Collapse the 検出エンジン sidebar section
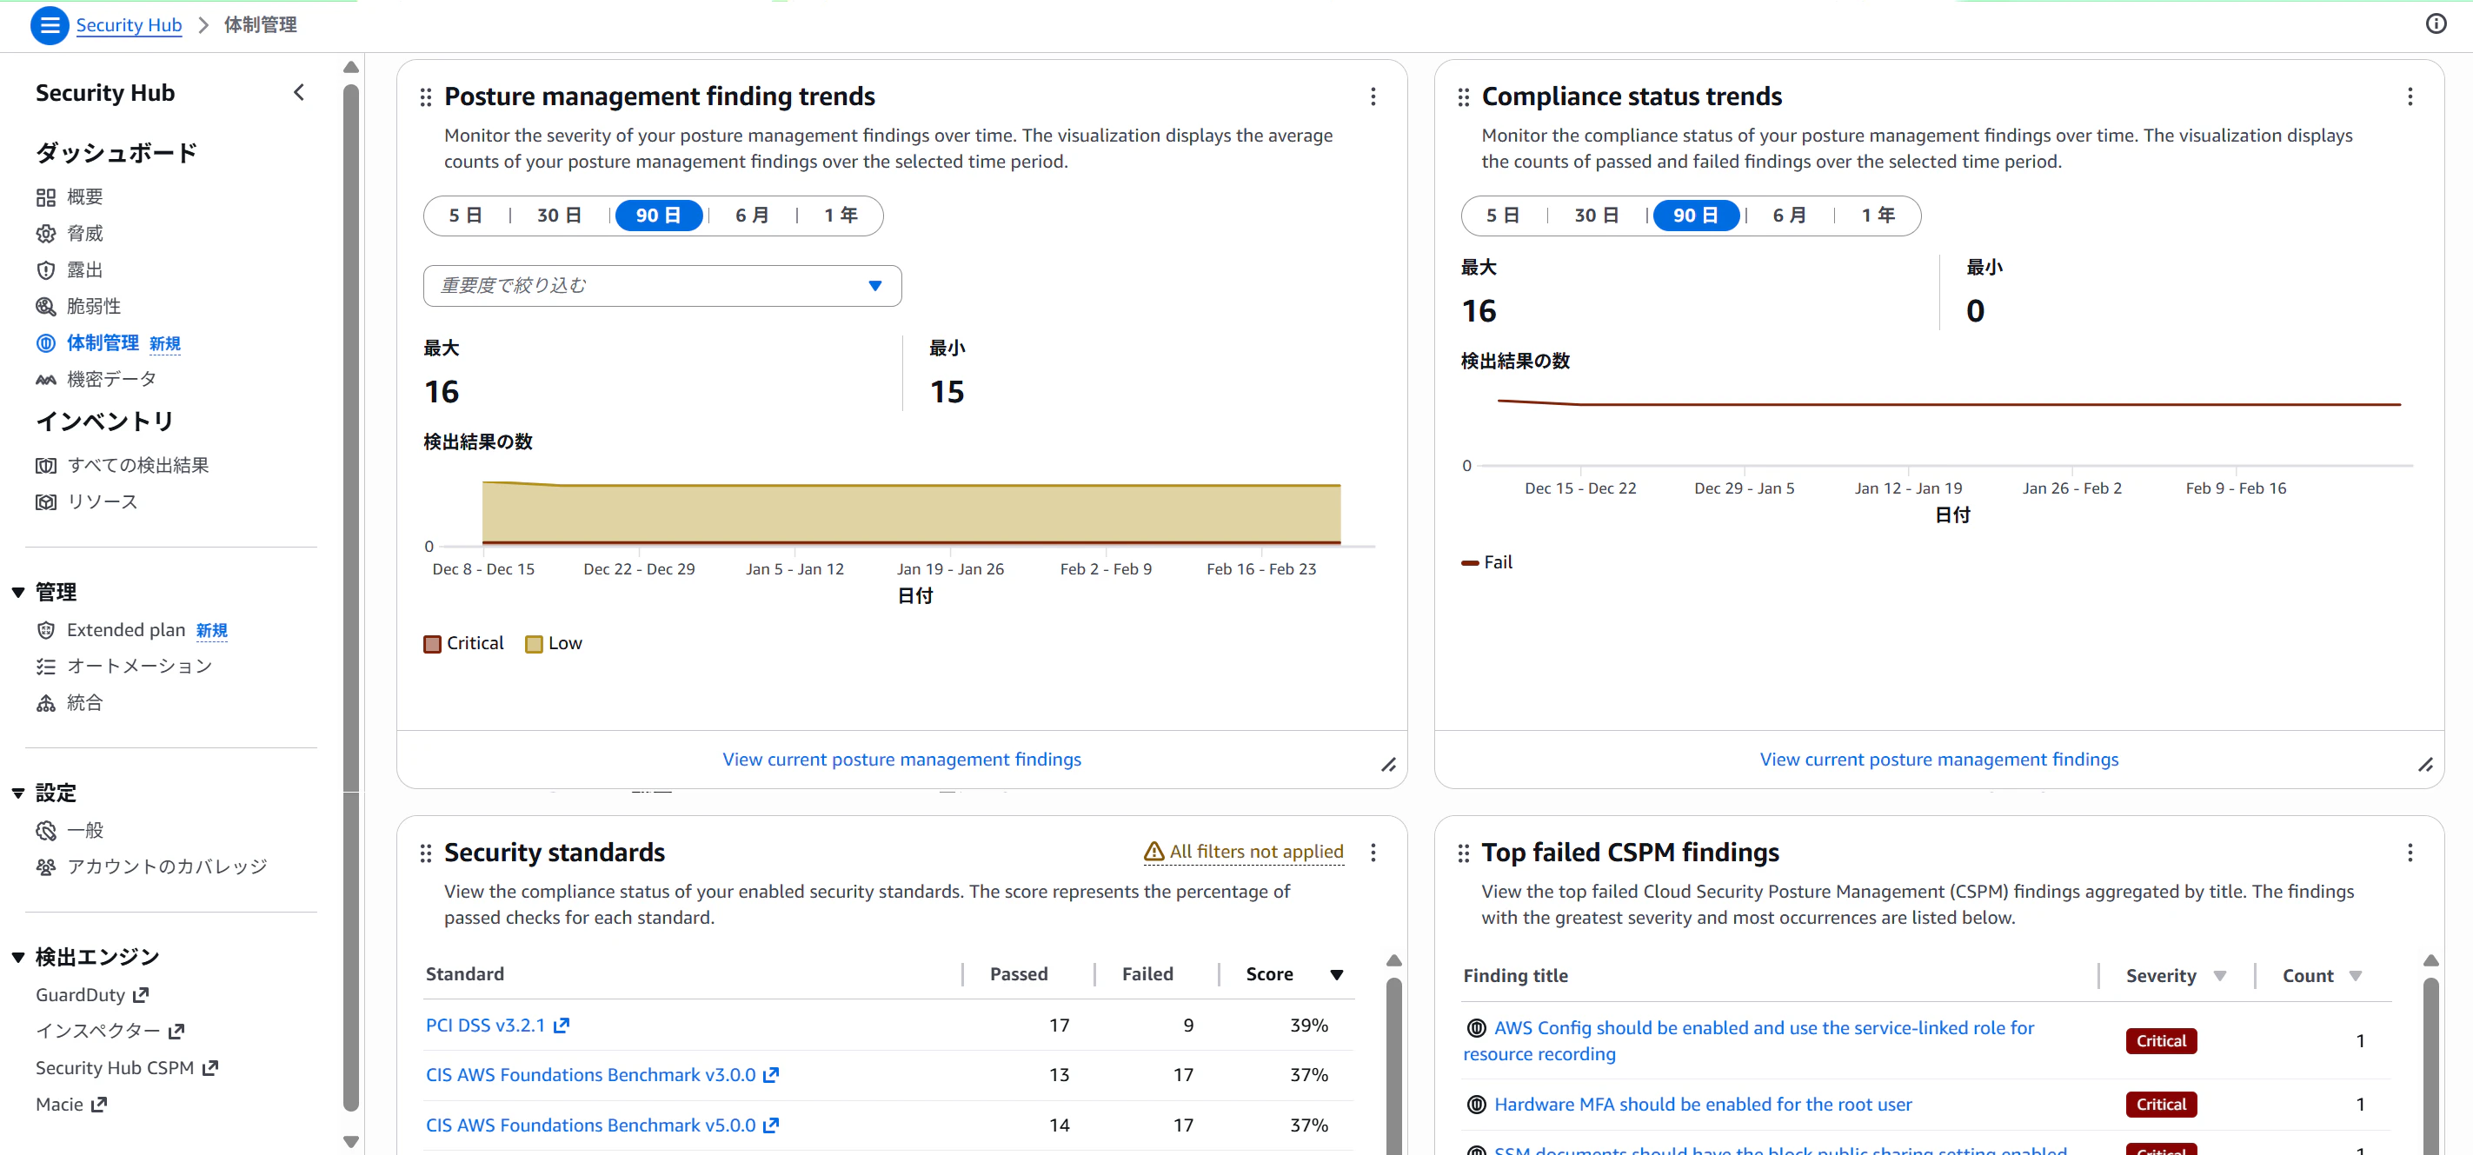 (18, 957)
